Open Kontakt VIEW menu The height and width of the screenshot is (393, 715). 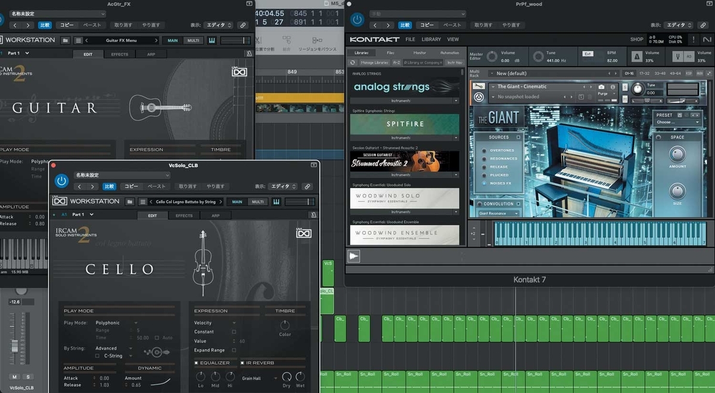click(453, 39)
